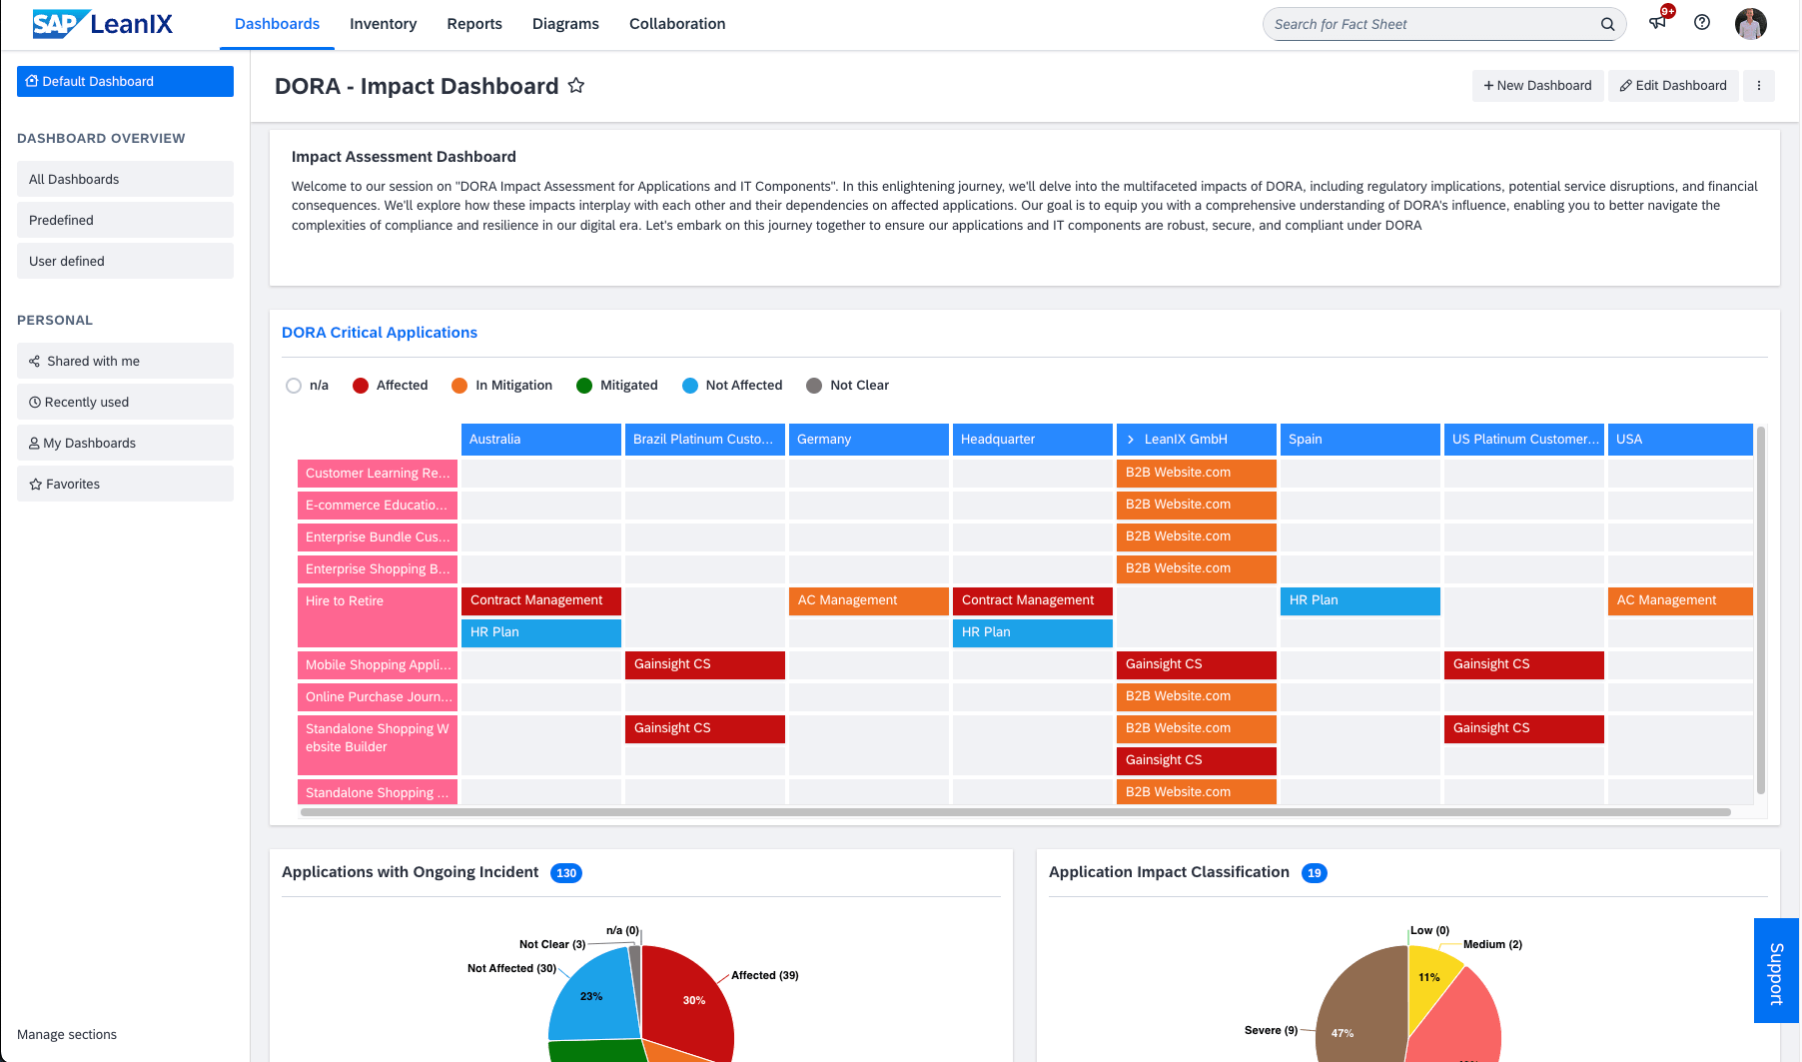Toggle the Affected red legend filter
Image resolution: width=1802 pixels, height=1062 pixels.
tap(361, 386)
